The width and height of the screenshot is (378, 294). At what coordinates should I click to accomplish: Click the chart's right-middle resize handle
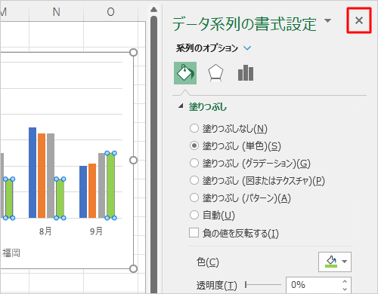point(133,161)
